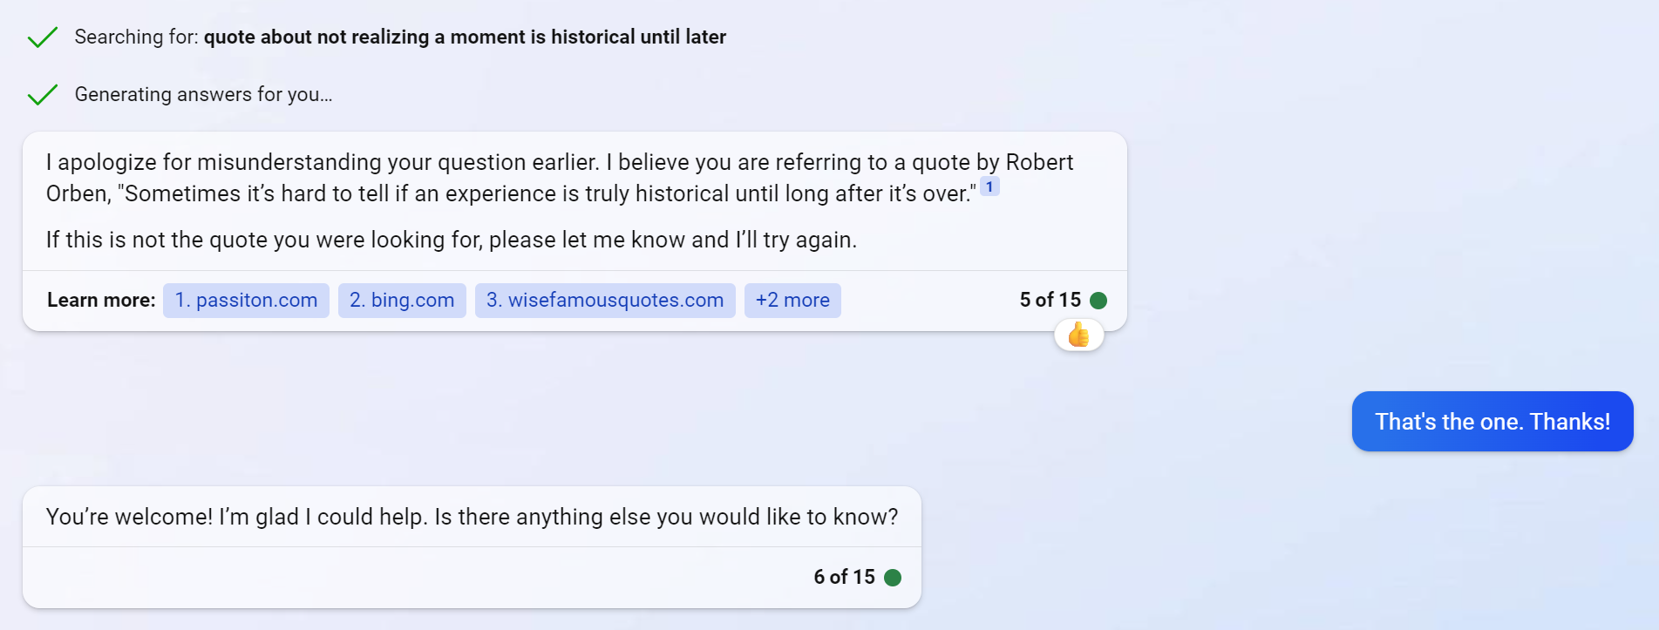Click the Generating answers for you text
The width and height of the screenshot is (1659, 630).
click(203, 94)
